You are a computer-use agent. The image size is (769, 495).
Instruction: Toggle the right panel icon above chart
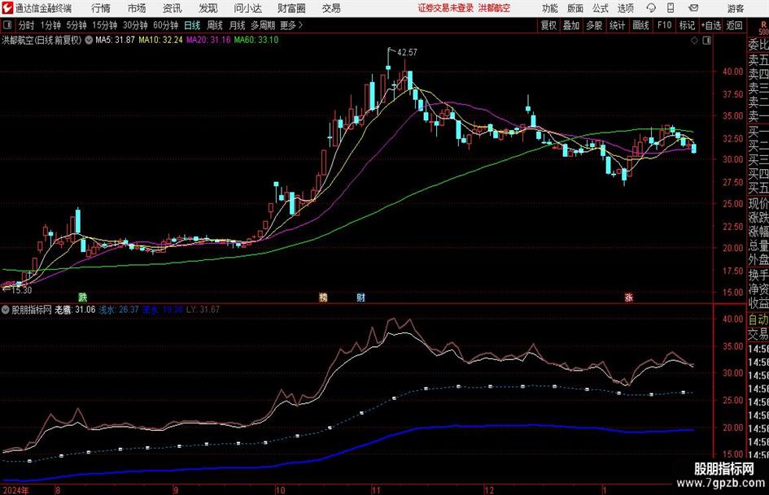(706, 41)
